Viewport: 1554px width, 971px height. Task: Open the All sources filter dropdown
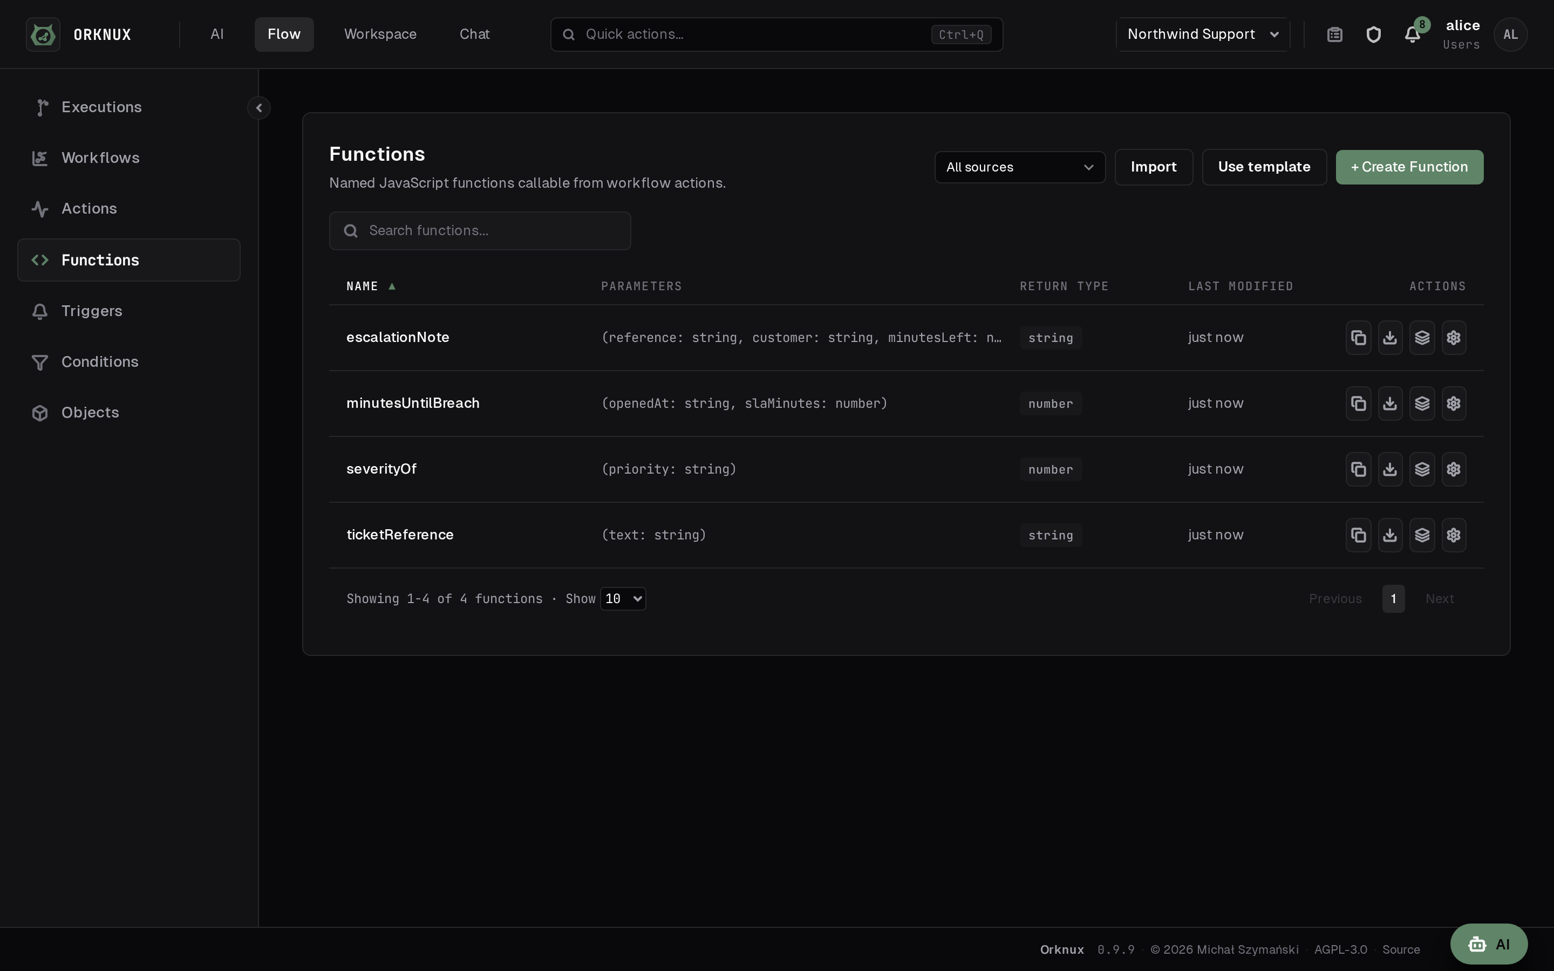(1020, 167)
